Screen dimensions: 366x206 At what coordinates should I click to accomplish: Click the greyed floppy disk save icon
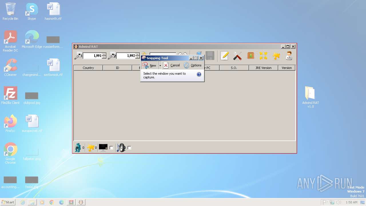pyautogui.click(x=210, y=56)
